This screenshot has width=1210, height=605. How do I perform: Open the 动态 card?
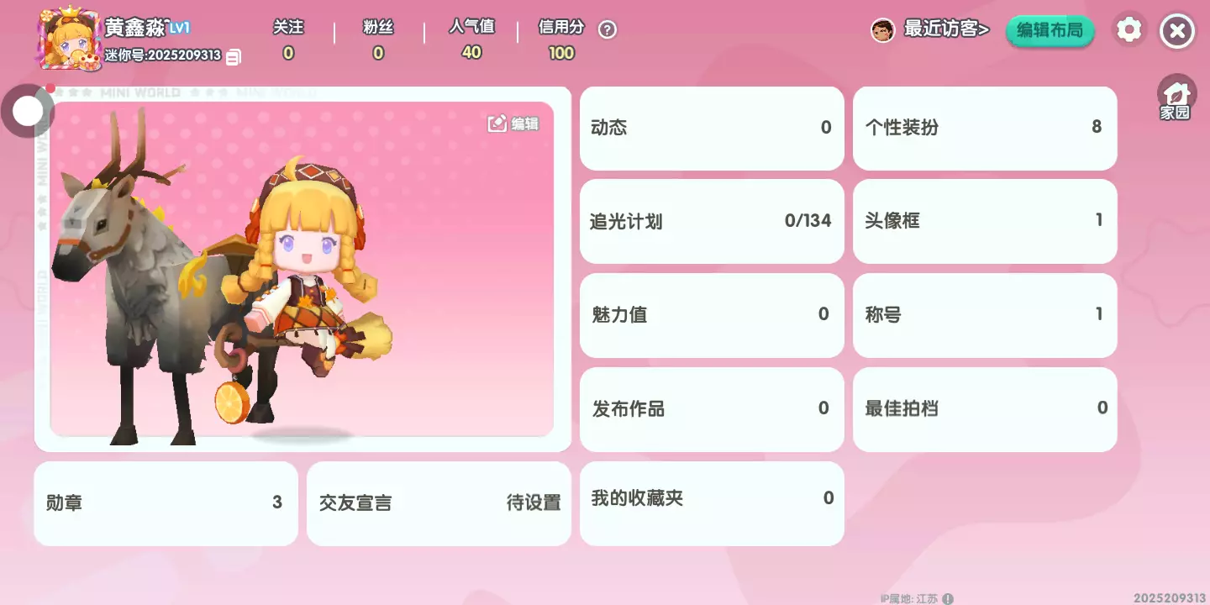[x=712, y=129]
